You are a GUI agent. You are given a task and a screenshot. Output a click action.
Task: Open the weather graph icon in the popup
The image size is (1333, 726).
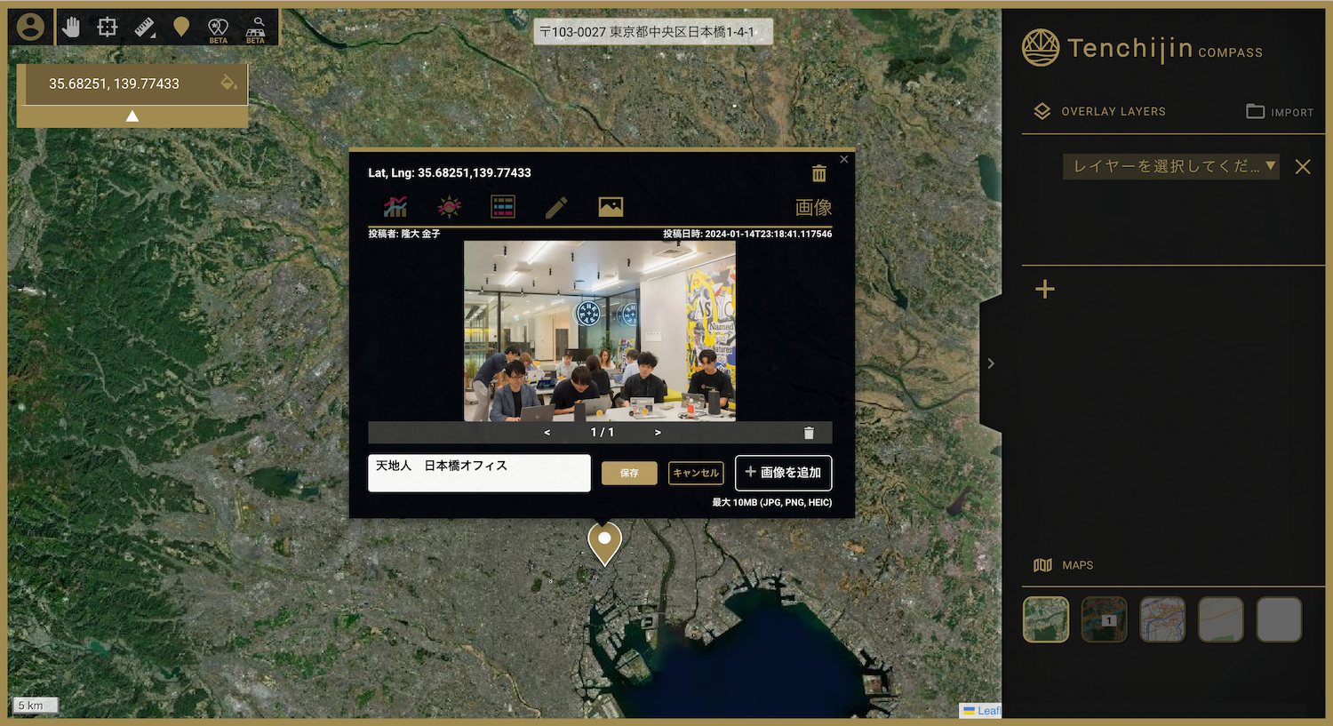pos(449,206)
